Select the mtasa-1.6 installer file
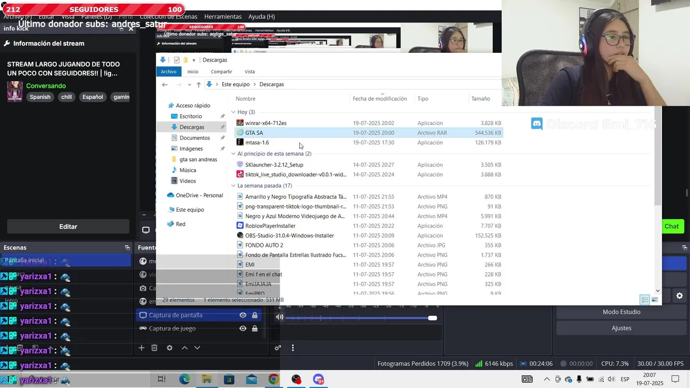 pyautogui.click(x=257, y=142)
